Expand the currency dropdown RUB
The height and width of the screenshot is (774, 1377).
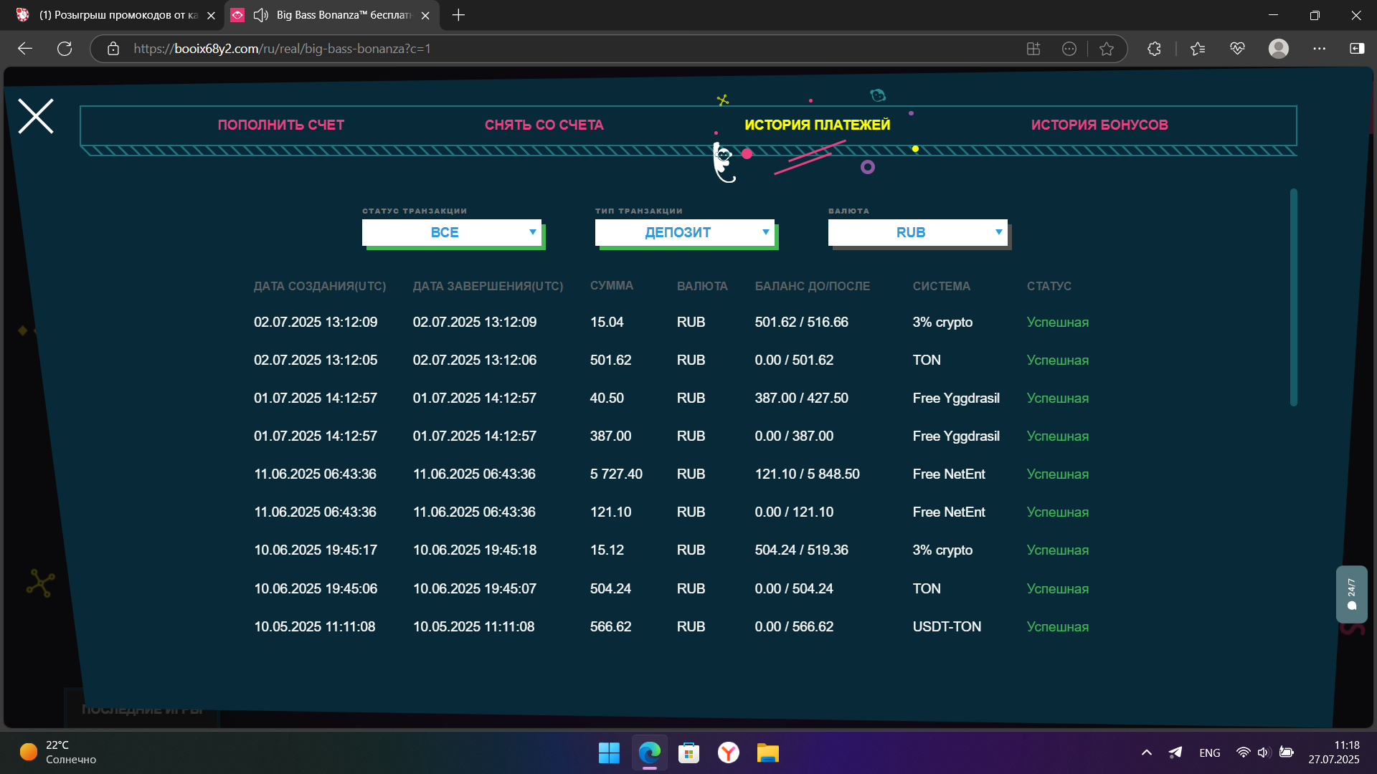[x=918, y=232]
